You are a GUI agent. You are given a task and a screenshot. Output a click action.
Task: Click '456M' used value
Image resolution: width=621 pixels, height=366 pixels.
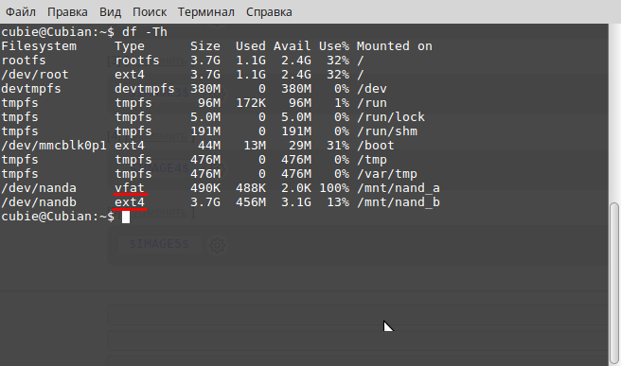[x=251, y=202]
